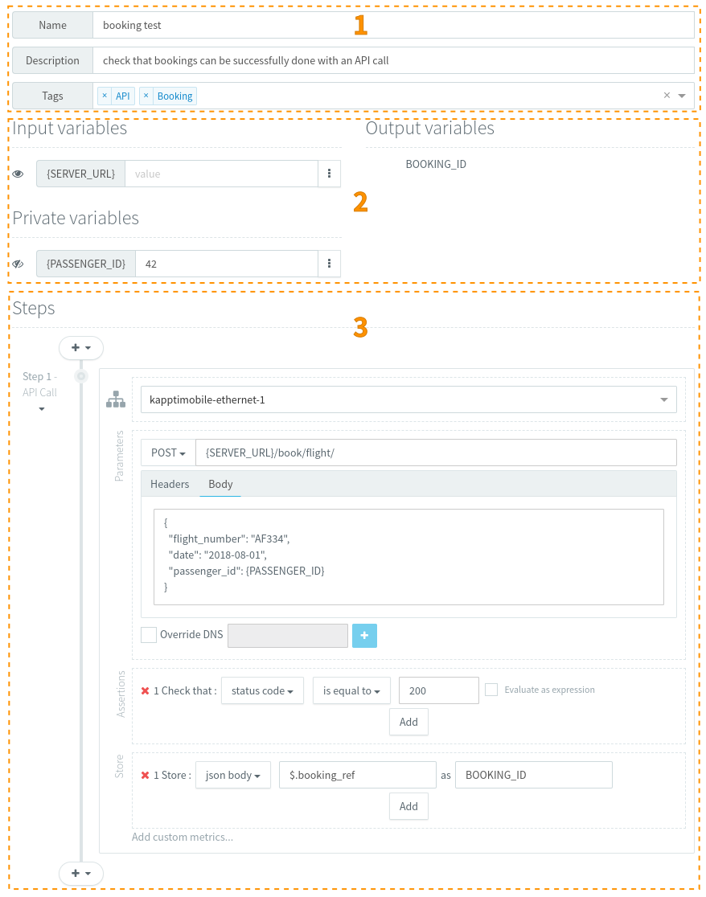Clear all tags with the X icon
This screenshot has height=897, width=706.
click(666, 96)
